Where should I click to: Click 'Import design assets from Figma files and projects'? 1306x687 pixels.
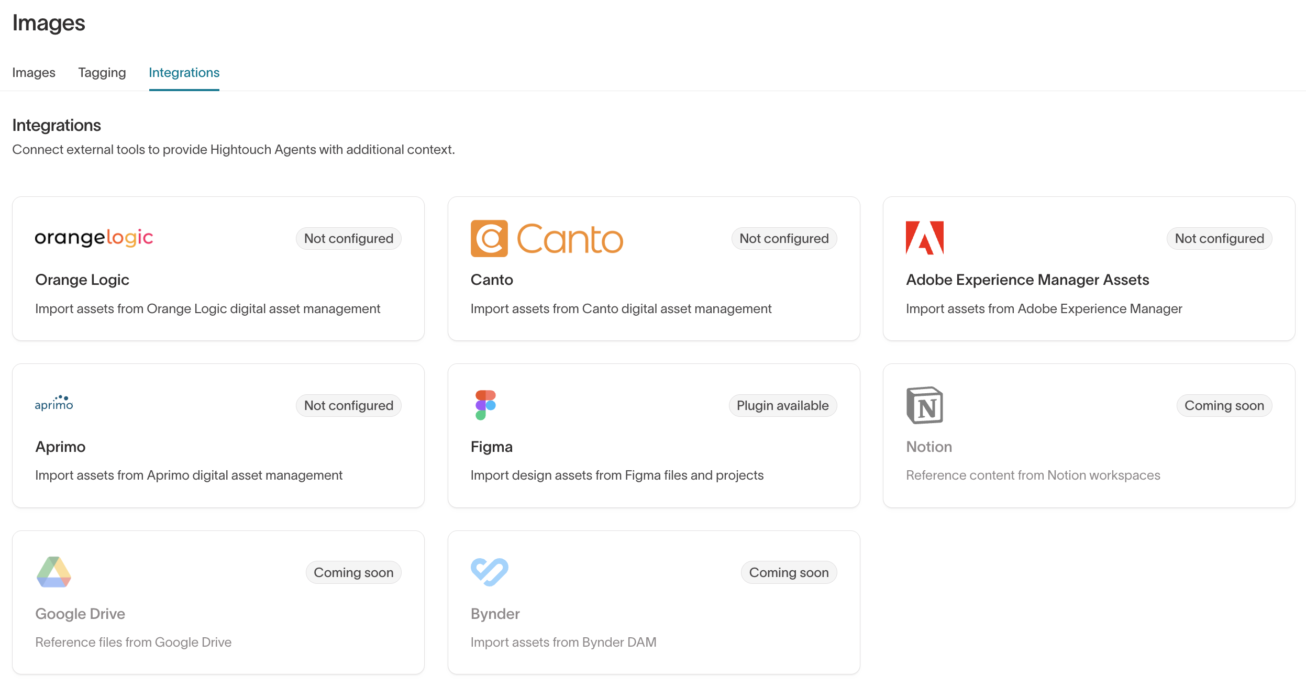tap(617, 475)
